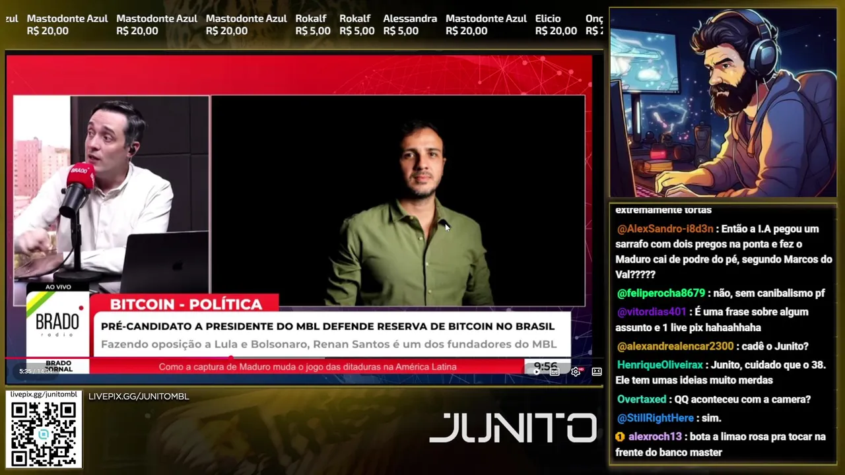This screenshot has height=475, width=845.
Task: Select chat user @alexandrealencar2300
Action: click(675, 346)
